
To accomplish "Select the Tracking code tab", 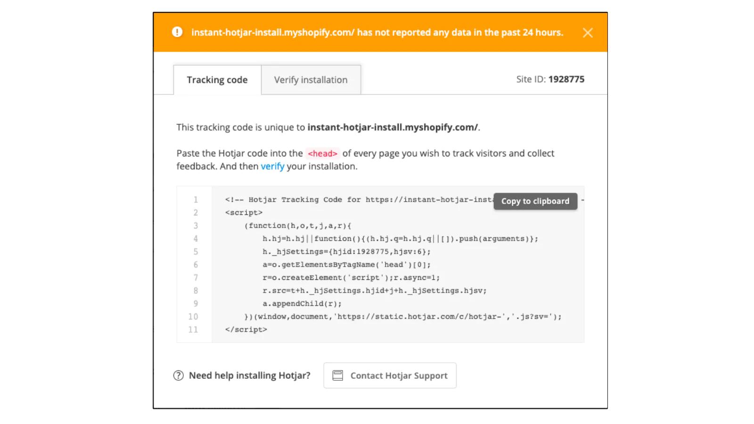I will (x=217, y=80).
